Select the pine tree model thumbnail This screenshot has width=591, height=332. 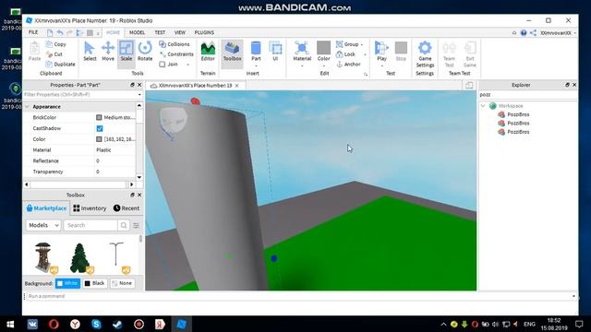80,258
